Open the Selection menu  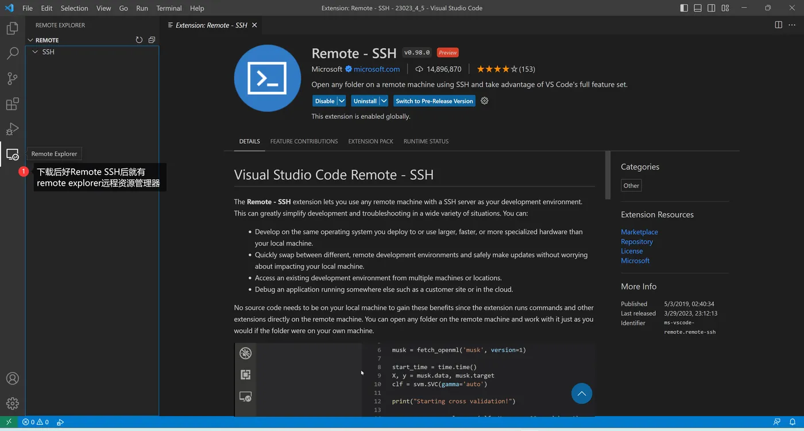[75, 8]
